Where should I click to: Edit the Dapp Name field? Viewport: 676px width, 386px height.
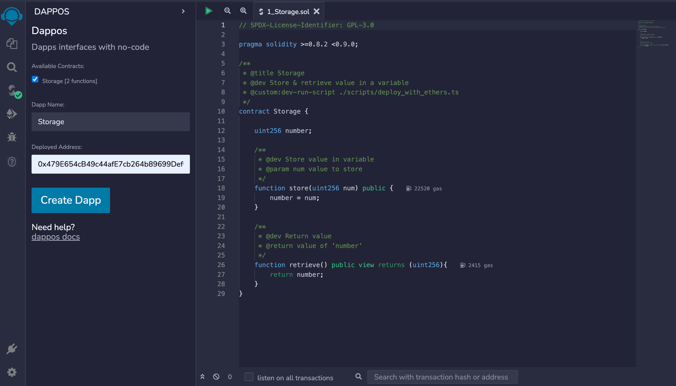coord(111,122)
